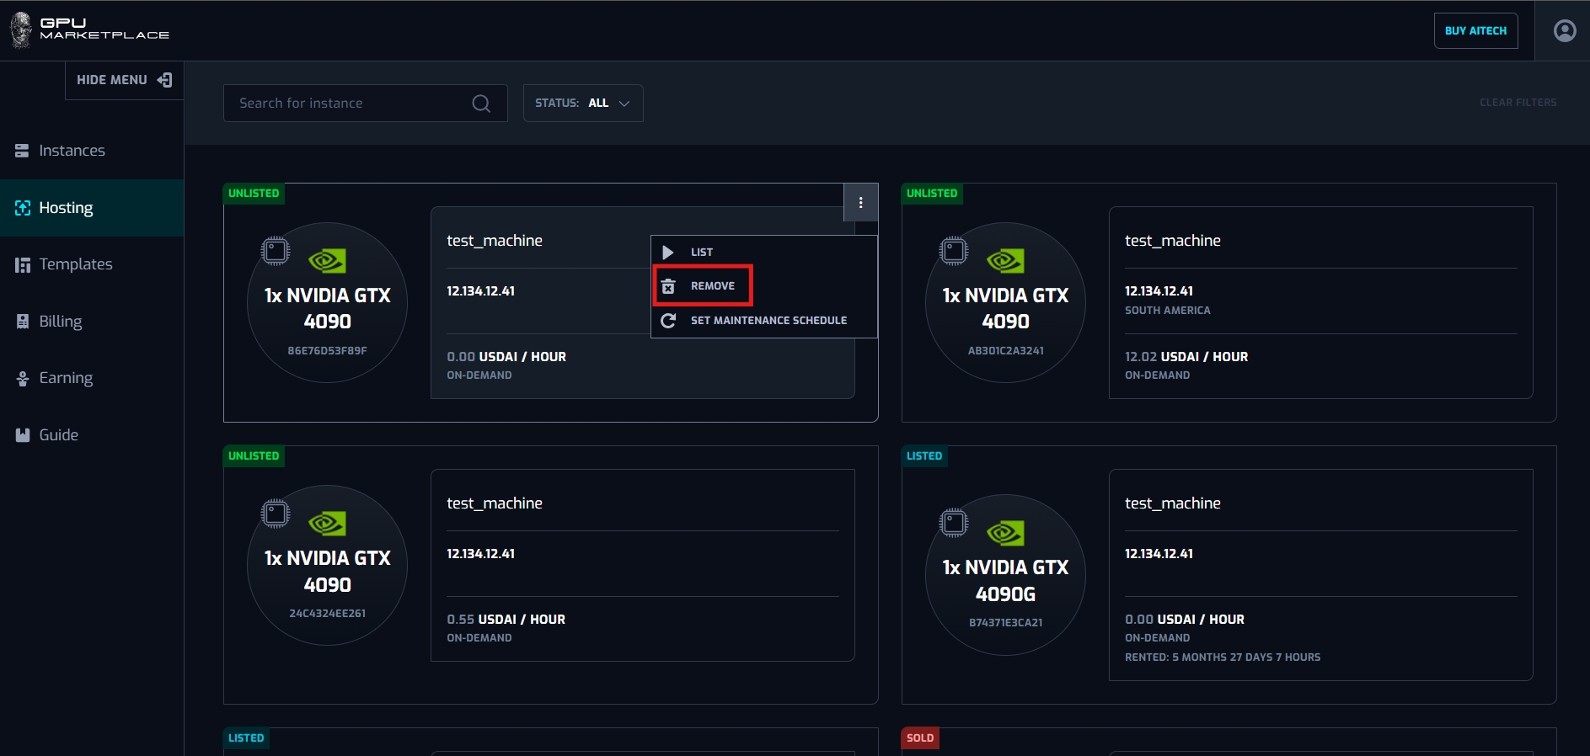Go to the Templates section
Screen dimensions: 1590x756
[x=75, y=264]
